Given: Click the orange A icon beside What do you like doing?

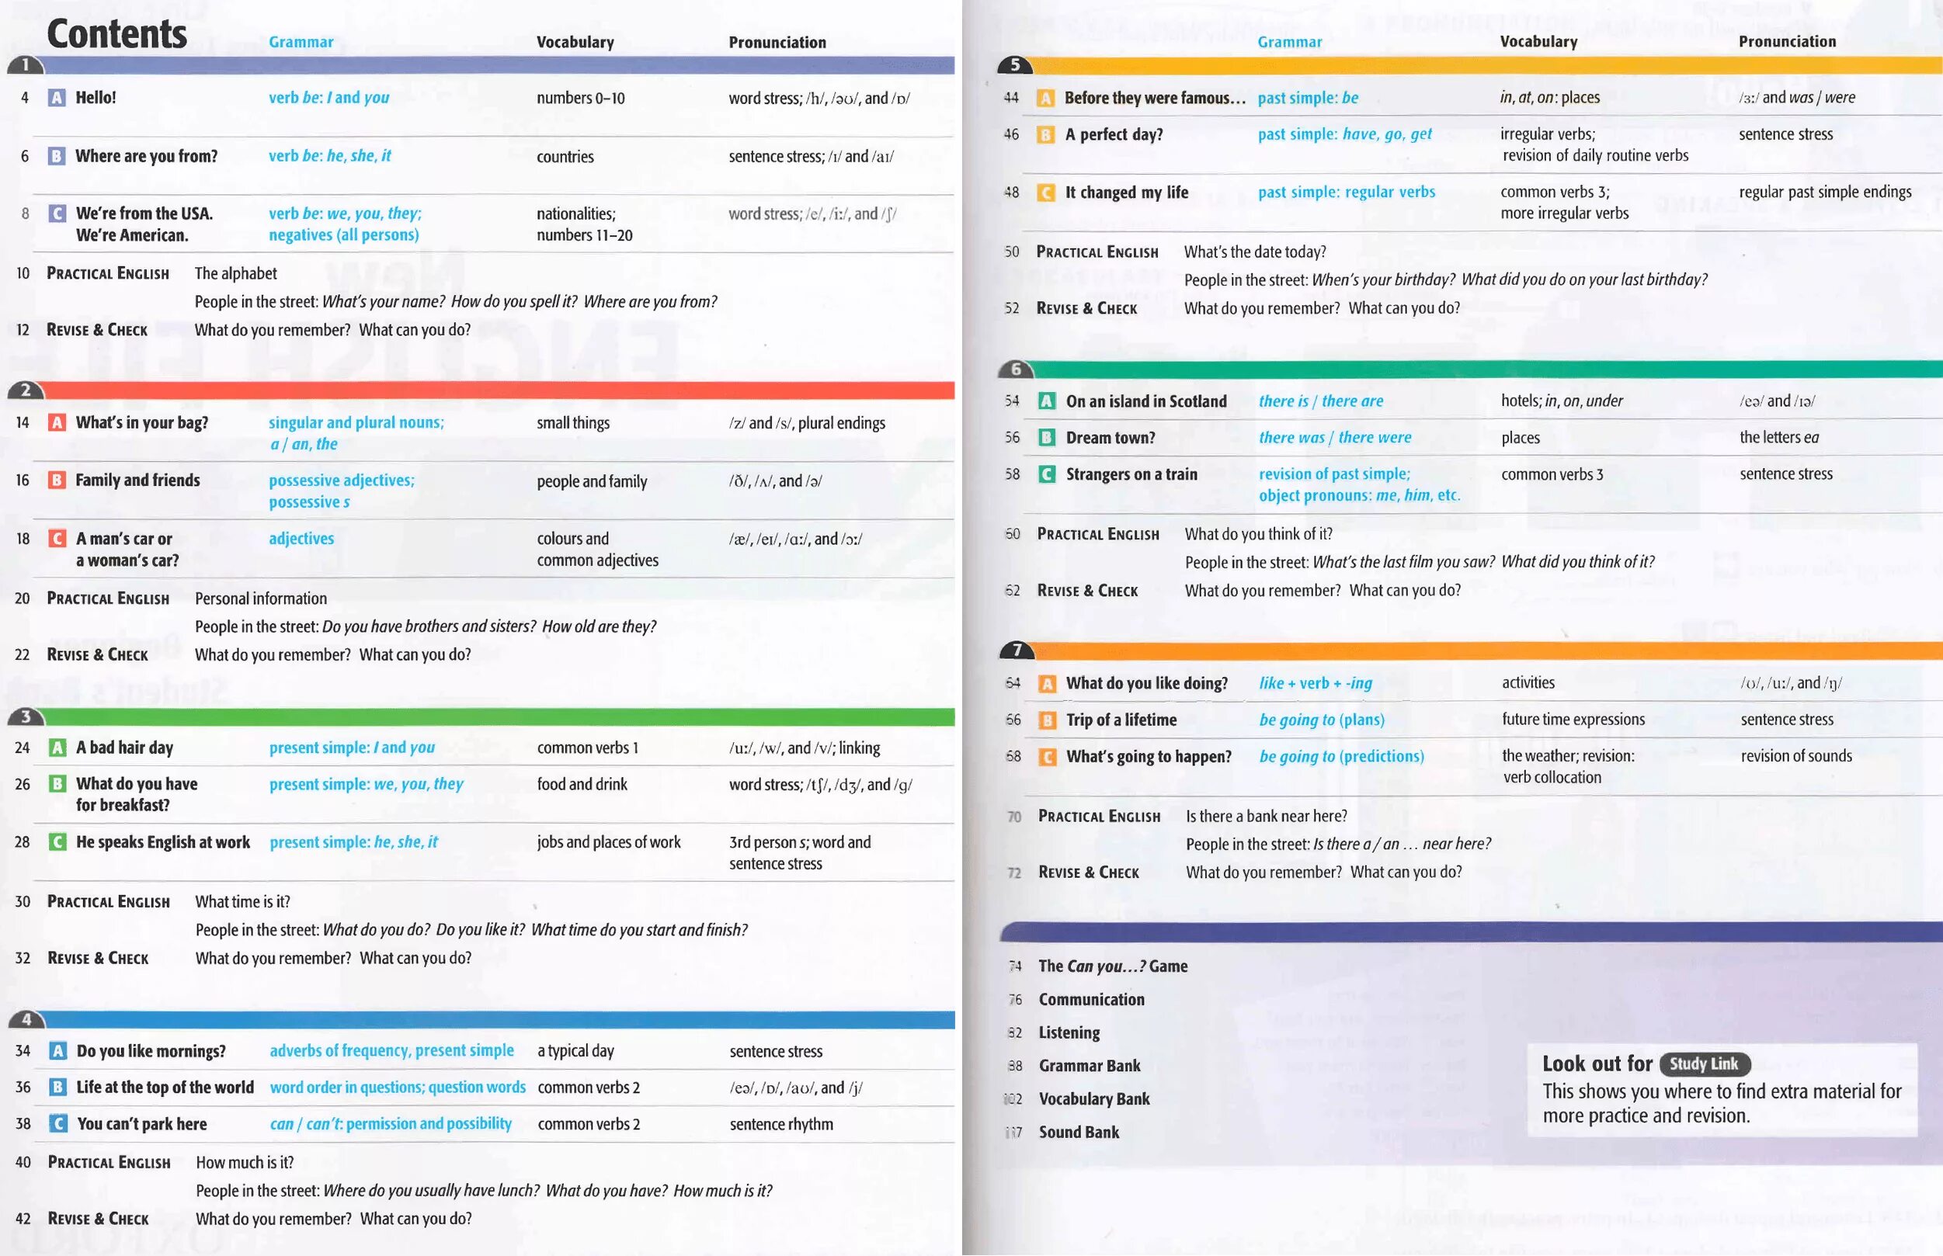Looking at the screenshot, I should coord(1047,683).
